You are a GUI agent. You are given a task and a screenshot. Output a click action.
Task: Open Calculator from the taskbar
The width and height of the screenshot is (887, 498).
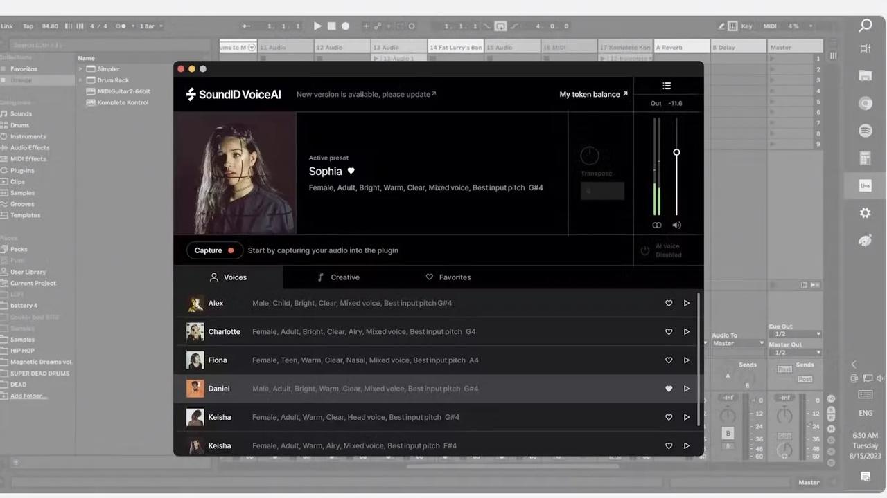click(866, 158)
